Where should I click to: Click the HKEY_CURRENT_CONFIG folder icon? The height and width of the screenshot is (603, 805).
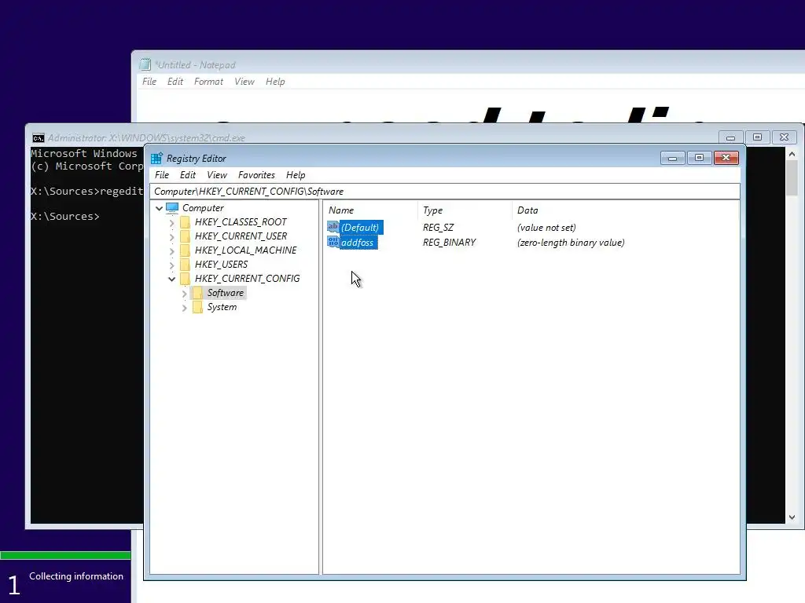[x=185, y=279]
